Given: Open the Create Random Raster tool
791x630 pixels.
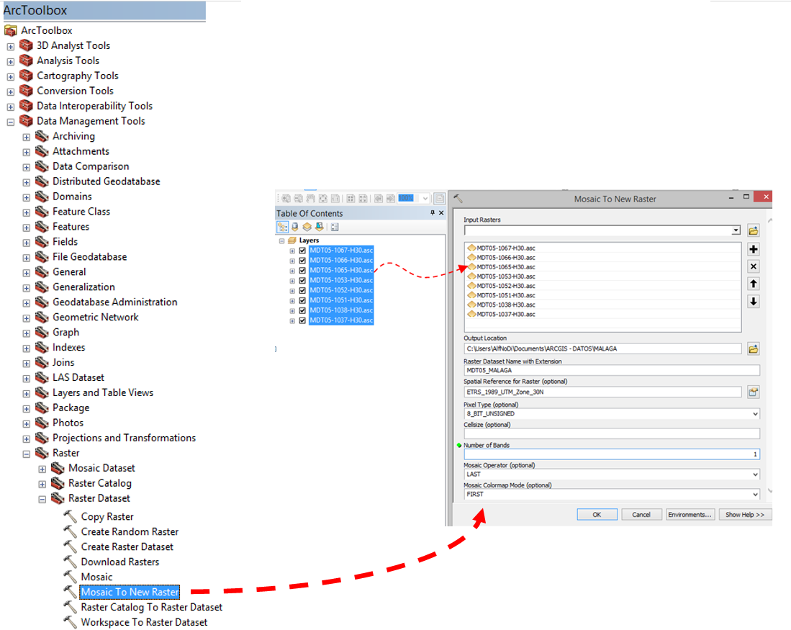Looking at the screenshot, I should (130, 531).
